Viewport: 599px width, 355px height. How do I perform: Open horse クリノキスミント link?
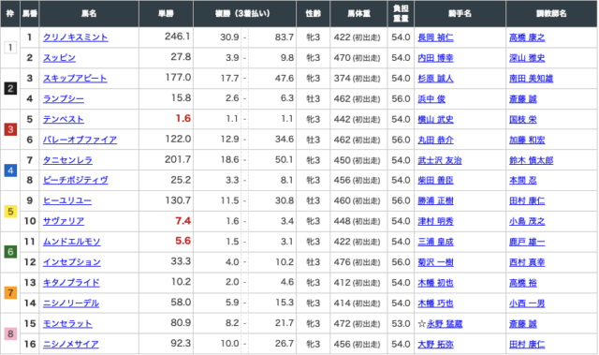pyautogui.click(x=75, y=37)
